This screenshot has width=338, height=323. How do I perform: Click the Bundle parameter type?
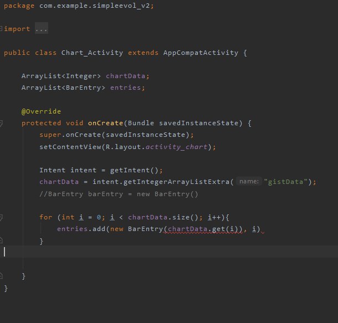coord(141,123)
